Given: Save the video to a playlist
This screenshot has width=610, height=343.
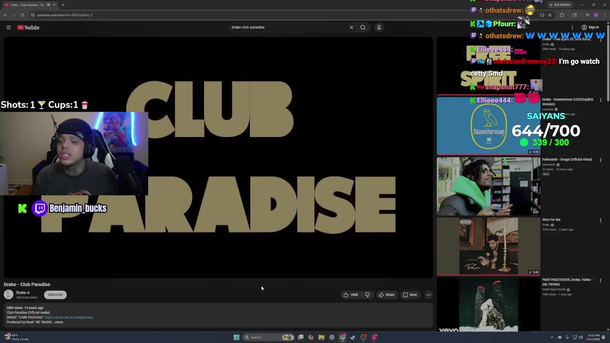Looking at the screenshot, I should pyautogui.click(x=410, y=295).
